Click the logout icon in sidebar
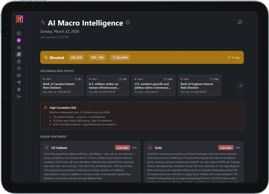 click(x=19, y=96)
